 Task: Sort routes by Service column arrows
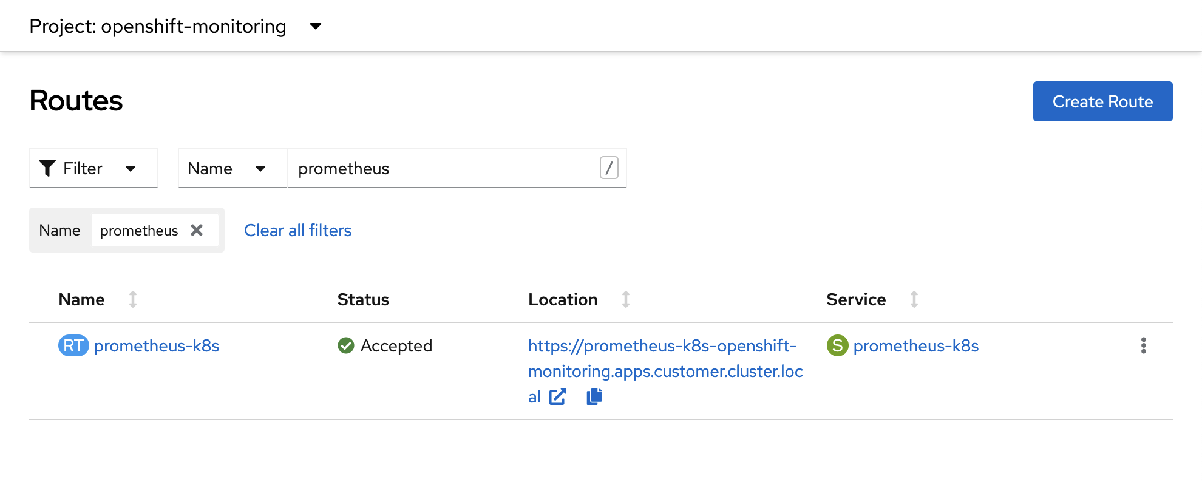[914, 299]
